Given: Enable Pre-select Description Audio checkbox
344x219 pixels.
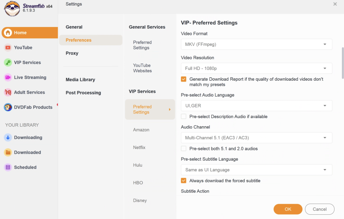Looking at the screenshot, I should [x=184, y=116].
